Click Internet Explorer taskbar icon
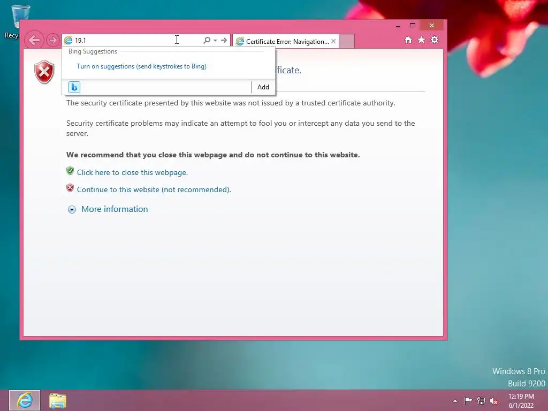 (x=25, y=400)
